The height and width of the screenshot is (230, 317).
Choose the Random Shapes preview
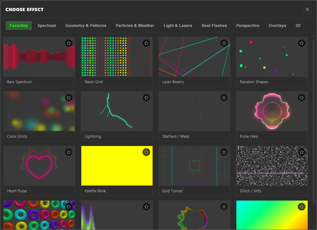pos(272,57)
